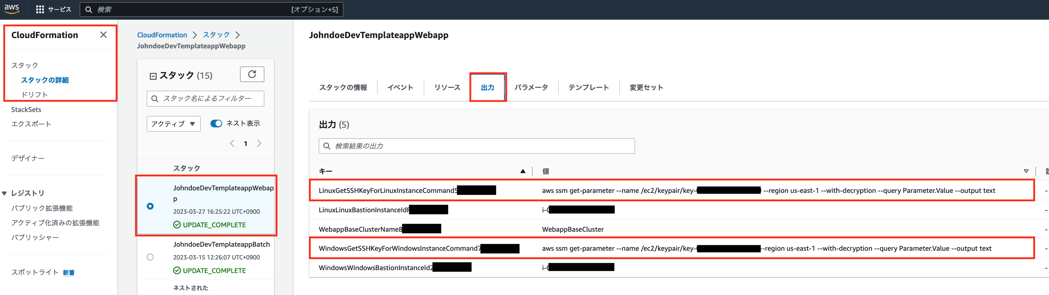Click the AWS logo home icon
Screen dimensions: 1049x295
(12, 9)
